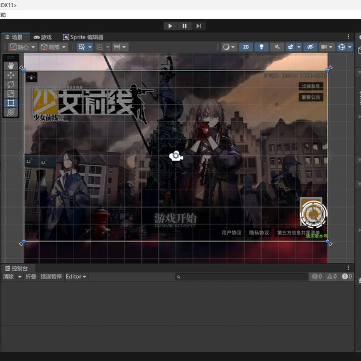Open the 轴心 pivot mode dropdown
Viewport: 361px width, 361px height.
23,47
